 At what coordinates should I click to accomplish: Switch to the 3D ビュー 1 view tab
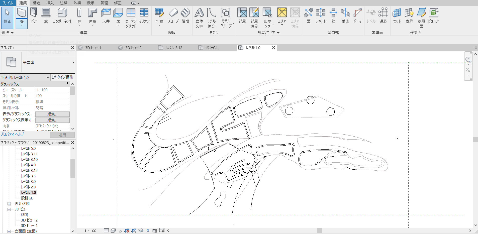pos(93,48)
